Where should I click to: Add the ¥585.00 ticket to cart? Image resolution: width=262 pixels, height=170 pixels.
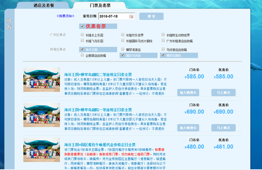(190, 93)
